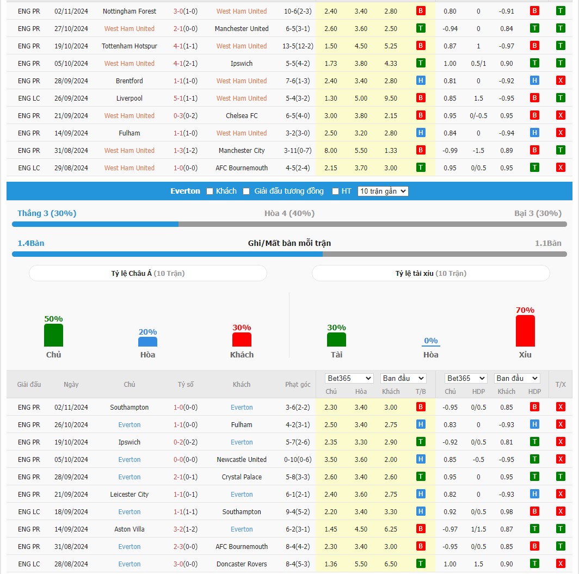Open West Ham United link in Nottingham Forest row

point(242,11)
